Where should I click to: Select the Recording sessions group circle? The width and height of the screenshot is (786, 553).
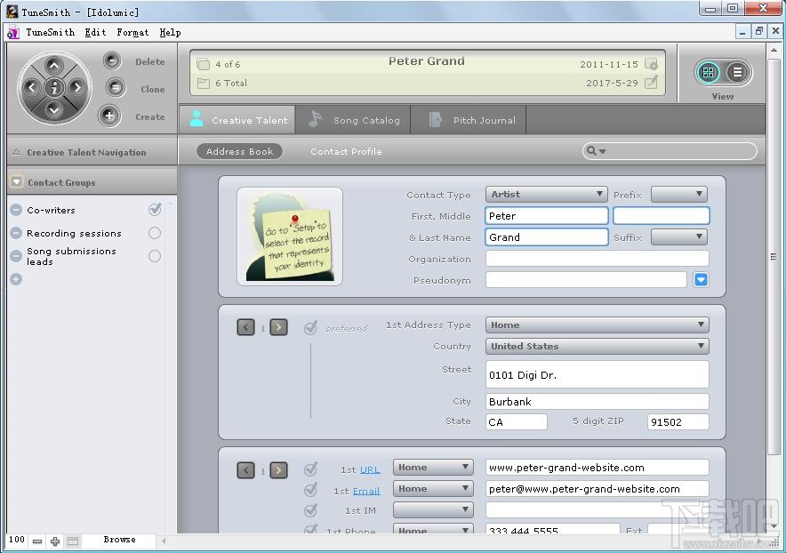(x=155, y=233)
